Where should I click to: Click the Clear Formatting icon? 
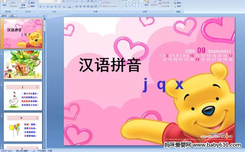[x=72, y=1]
